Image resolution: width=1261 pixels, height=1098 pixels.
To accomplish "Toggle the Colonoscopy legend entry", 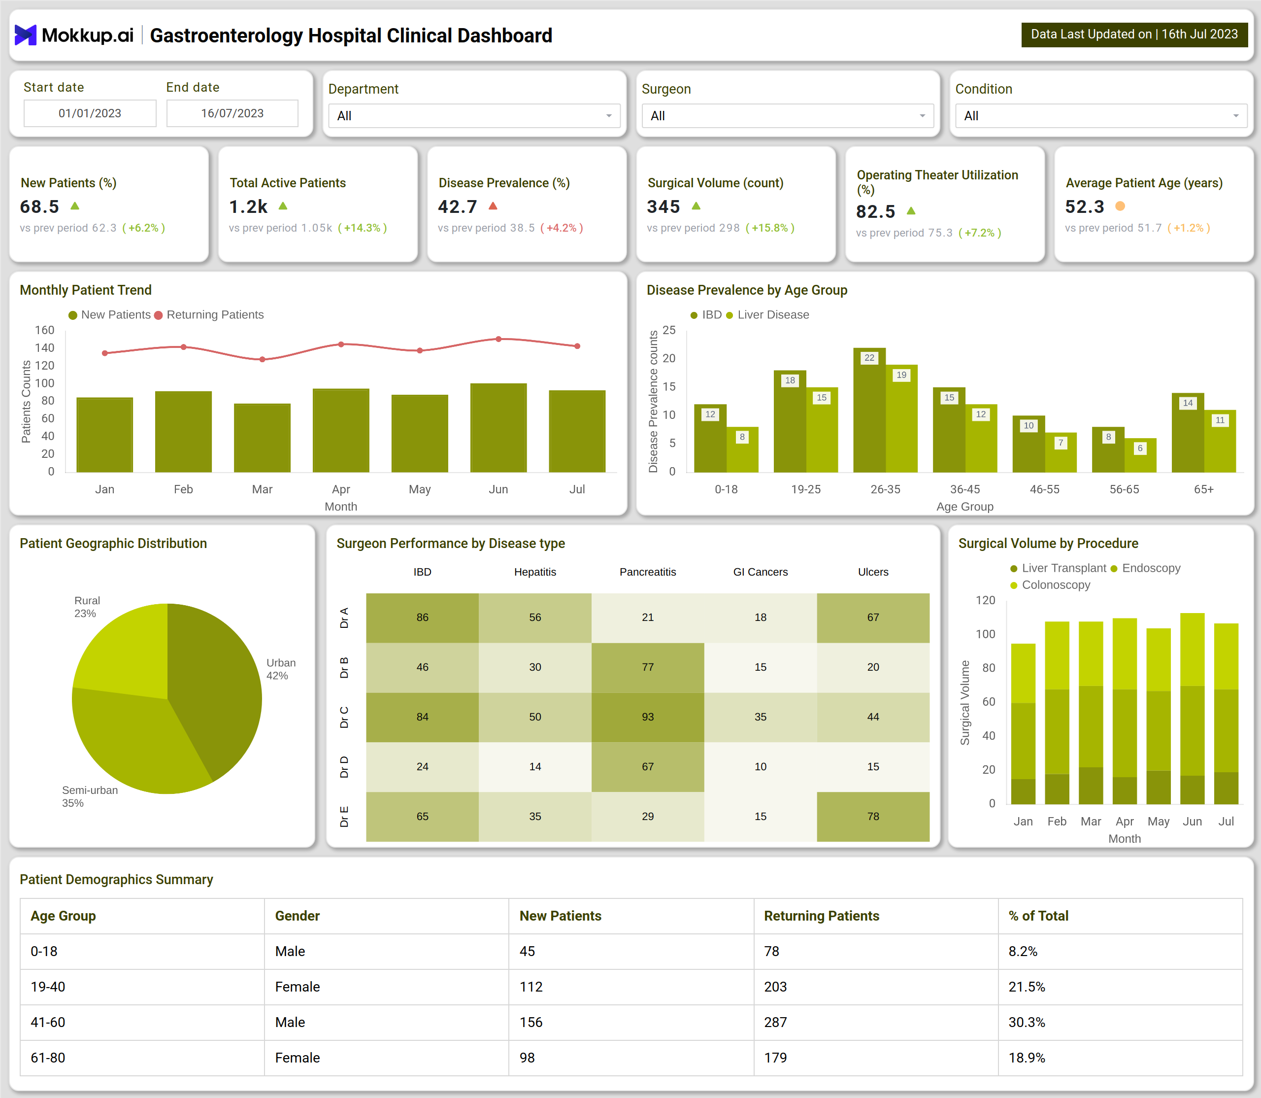I will (x=1050, y=585).
